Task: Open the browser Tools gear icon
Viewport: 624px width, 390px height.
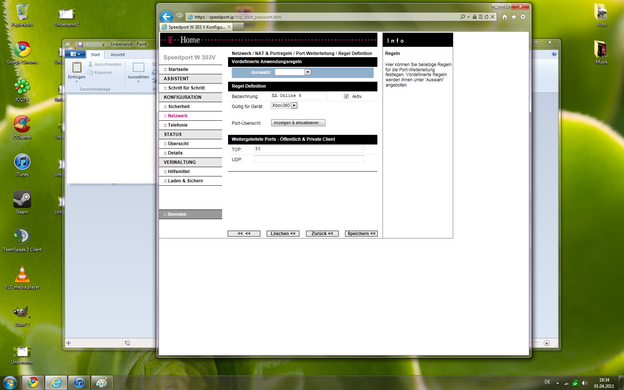Action: [523, 17]
